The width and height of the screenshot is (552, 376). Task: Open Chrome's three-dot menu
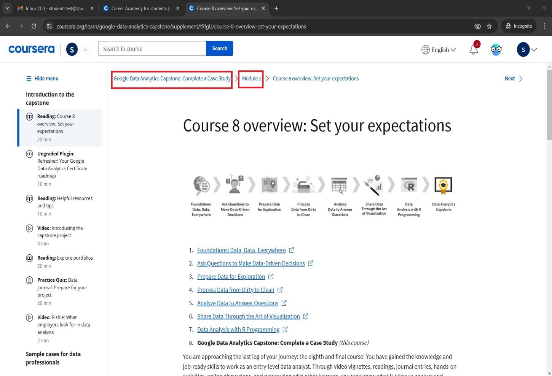click(544, 26)
